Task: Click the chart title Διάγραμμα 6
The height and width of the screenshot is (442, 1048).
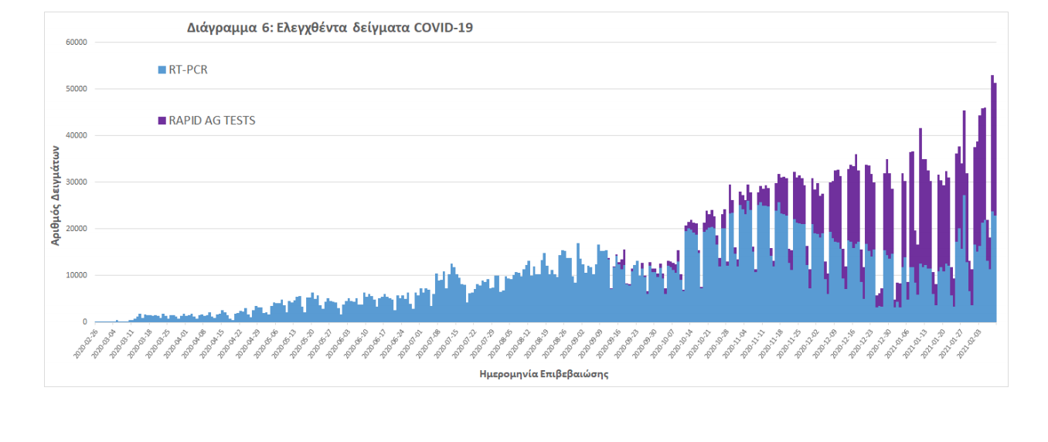Action: point(329,28)
